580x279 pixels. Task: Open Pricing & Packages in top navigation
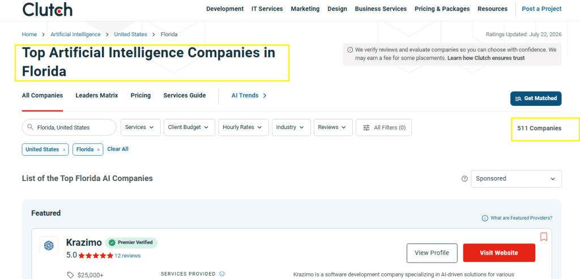(x=442, y=9)
